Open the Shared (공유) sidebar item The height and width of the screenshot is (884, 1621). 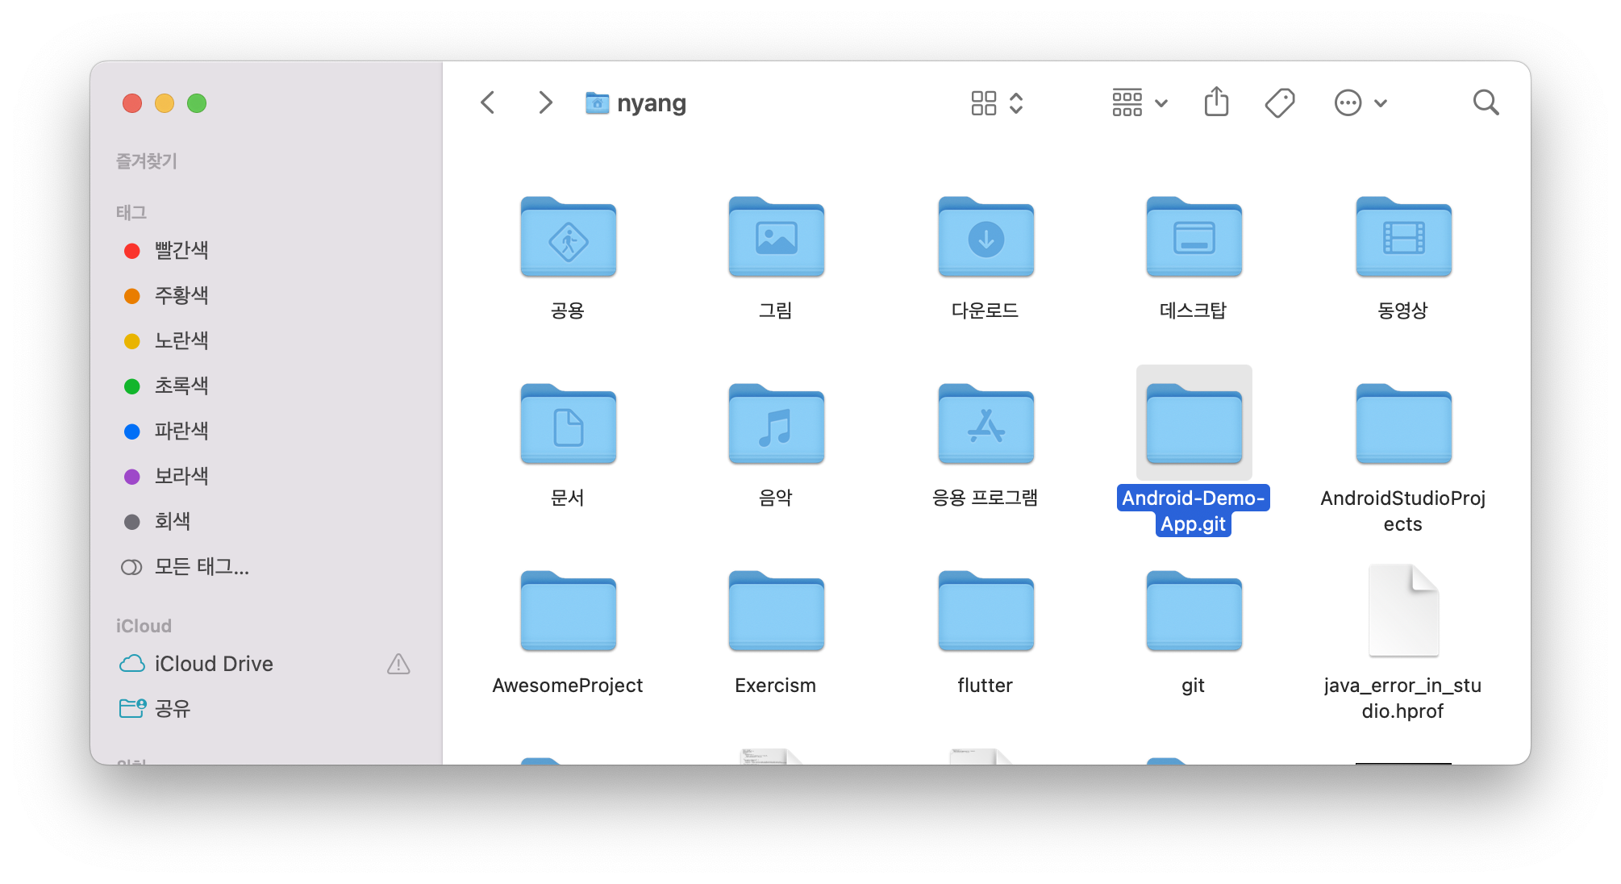click(172, 708)
